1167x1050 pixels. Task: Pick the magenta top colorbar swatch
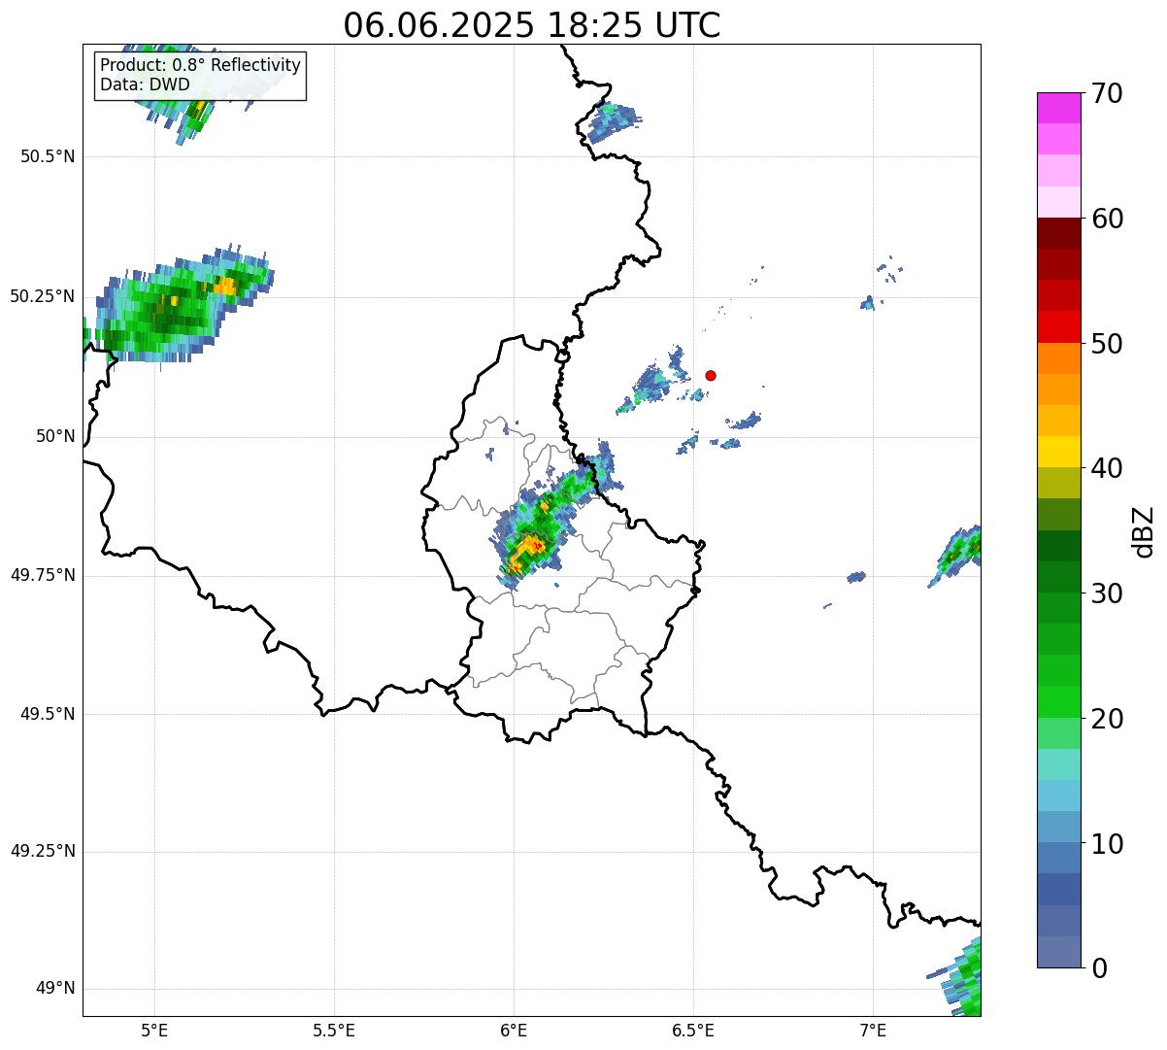click(x=1059, y=108)
